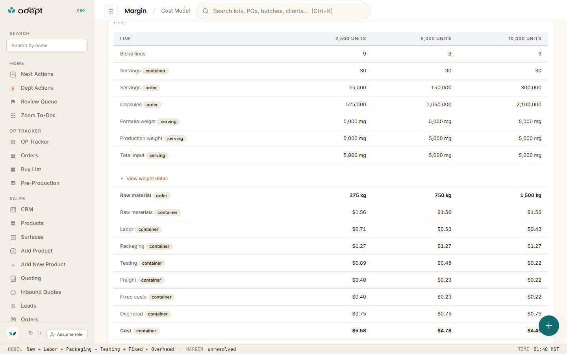
Task: Click the leaf avatar in the sidebar footer
Action: pos(13,333)
